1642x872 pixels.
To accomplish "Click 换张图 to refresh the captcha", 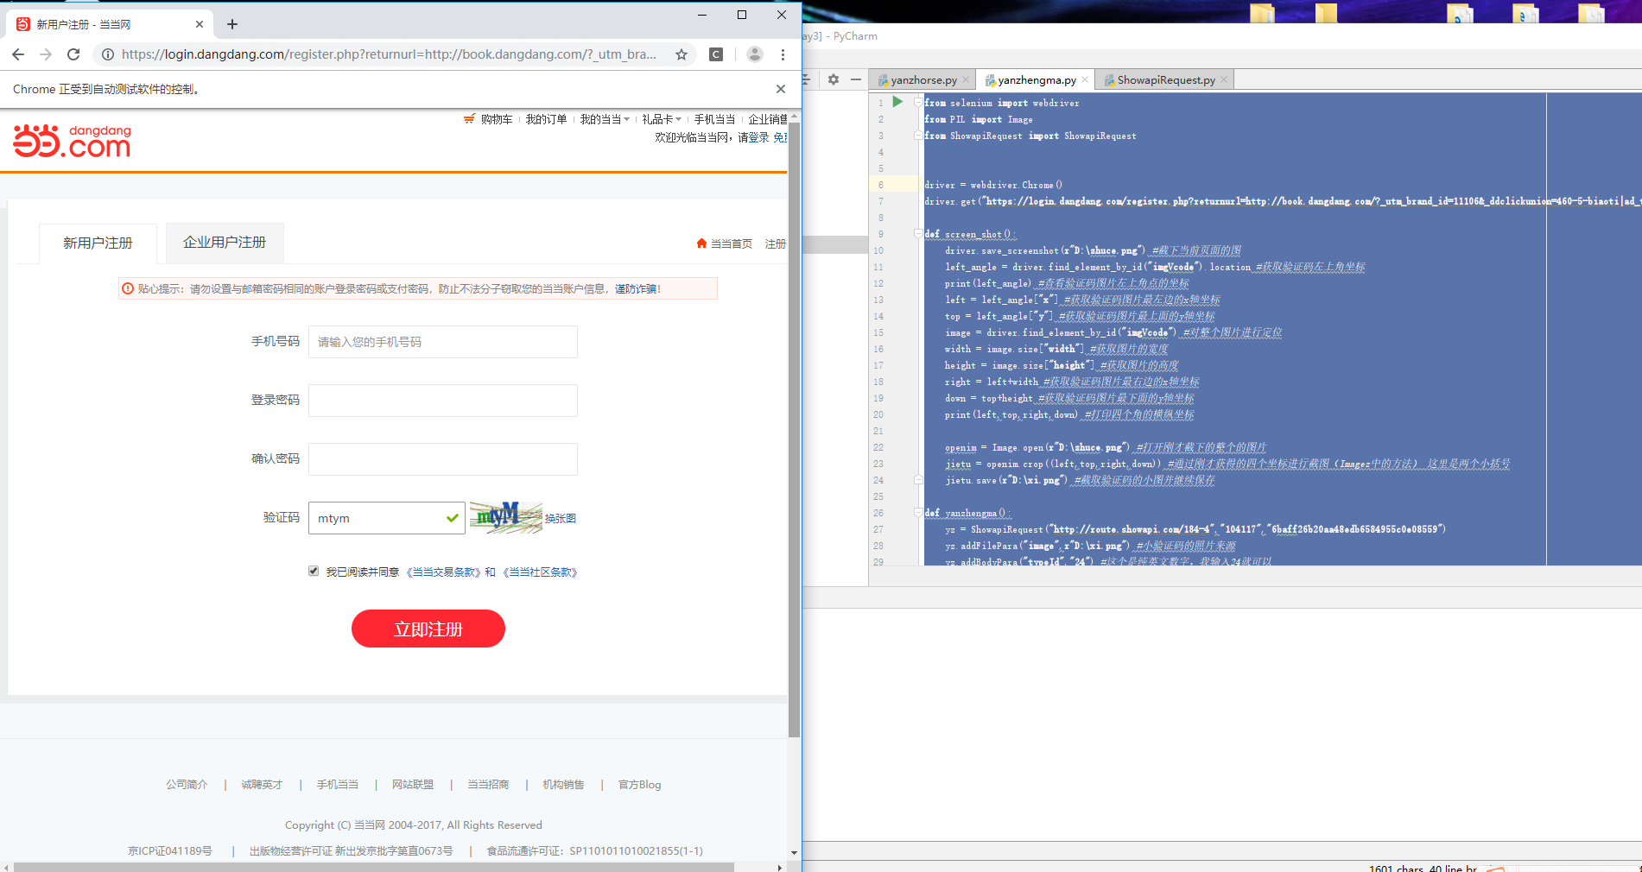I will 561,519.
